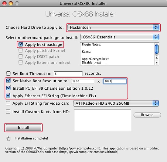
Task: Click the yellow minimize window button
Action: (x=11, y=3)
